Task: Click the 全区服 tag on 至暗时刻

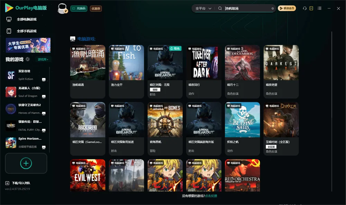Action: [271, 147]
